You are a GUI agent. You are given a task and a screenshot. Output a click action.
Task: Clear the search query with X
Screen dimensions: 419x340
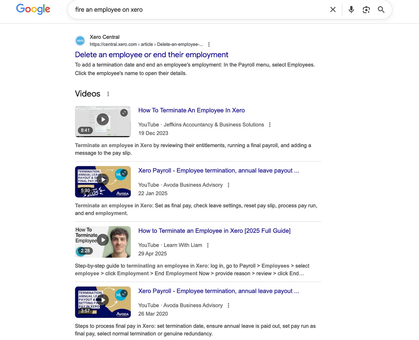(333, 9)
